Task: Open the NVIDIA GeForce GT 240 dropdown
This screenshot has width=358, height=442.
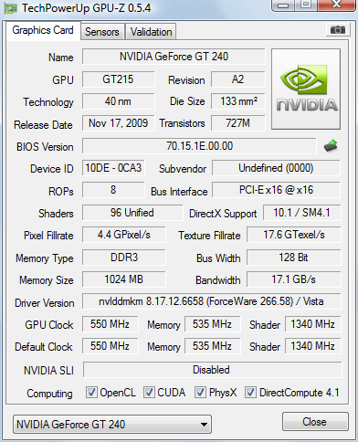Action: [x=112, y=425]
